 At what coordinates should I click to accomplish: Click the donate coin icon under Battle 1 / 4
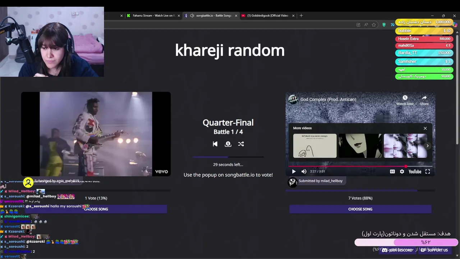tap(228, 144)
